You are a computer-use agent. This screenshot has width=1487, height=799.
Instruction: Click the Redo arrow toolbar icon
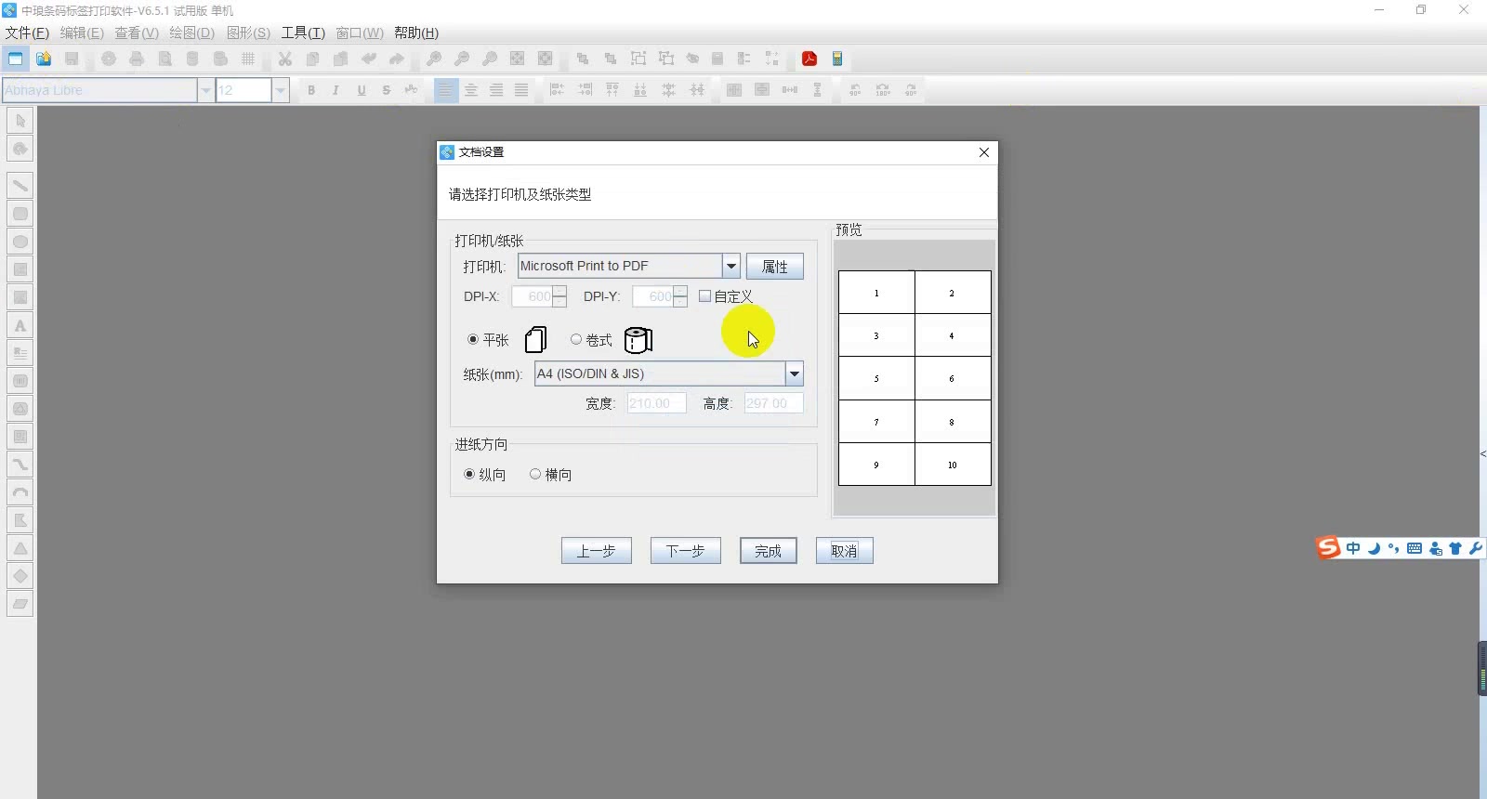[x=397, y=59]
